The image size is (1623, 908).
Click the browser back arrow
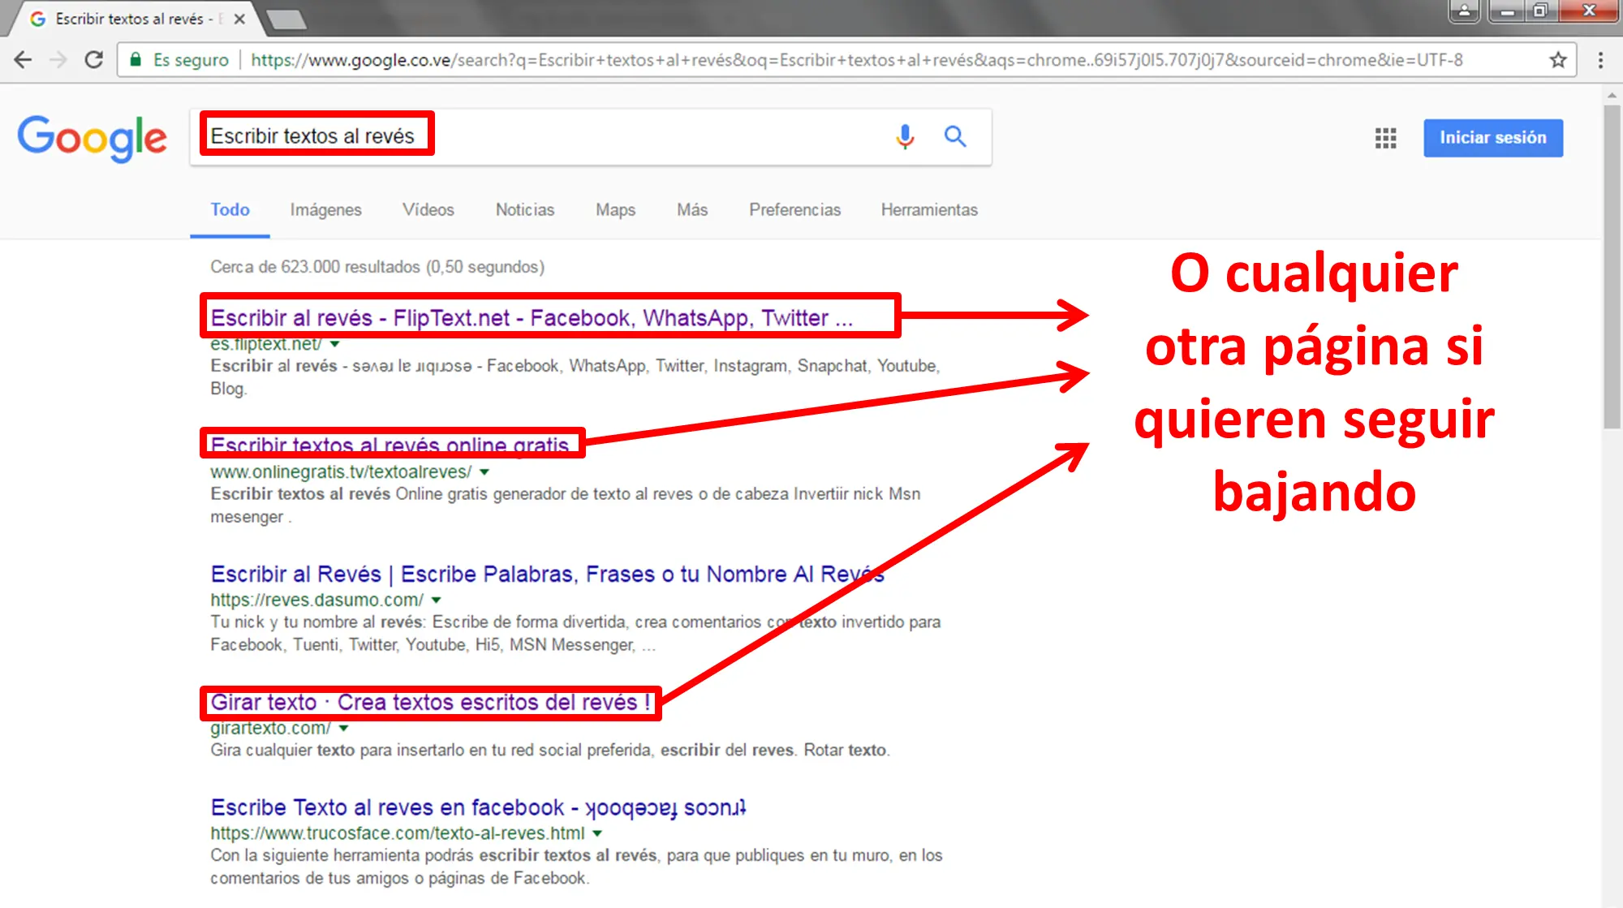click(x=23, y=60)
